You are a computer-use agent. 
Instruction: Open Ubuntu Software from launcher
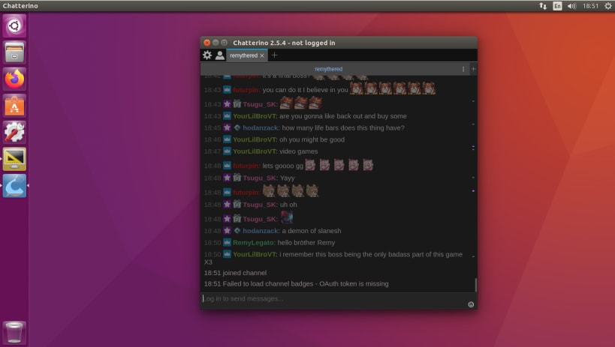[x=14, y=106]
